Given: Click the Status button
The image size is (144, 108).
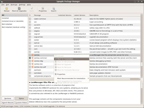Looking at the screenshot, I should [x=21, y=98].
